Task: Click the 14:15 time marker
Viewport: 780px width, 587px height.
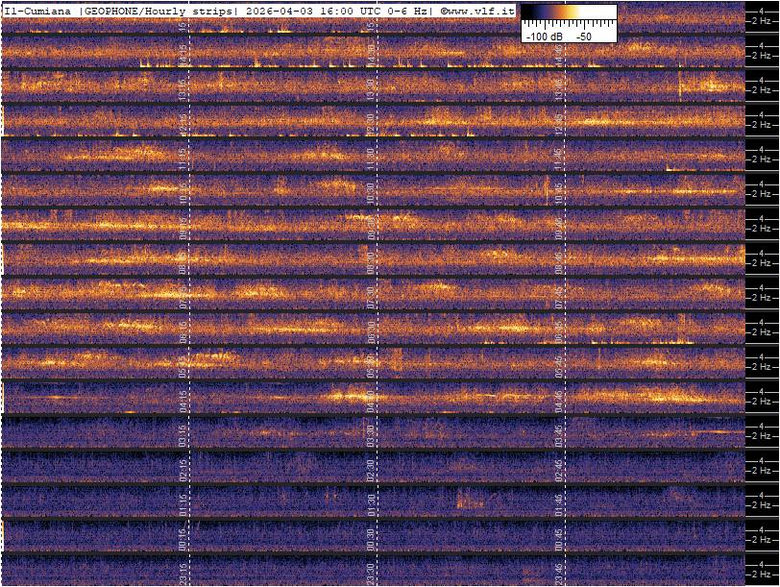Action: pos(183,53)
